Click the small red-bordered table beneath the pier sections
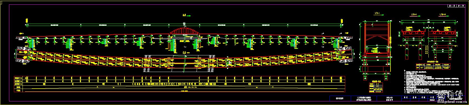469x105 pixels. pos(433,66)
